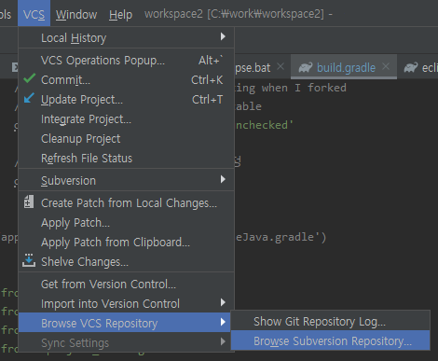Click the Sync Settings submenu arrow
Image resolution: width=438 pixels, height=361 pixels.
(x=223, y=341)
